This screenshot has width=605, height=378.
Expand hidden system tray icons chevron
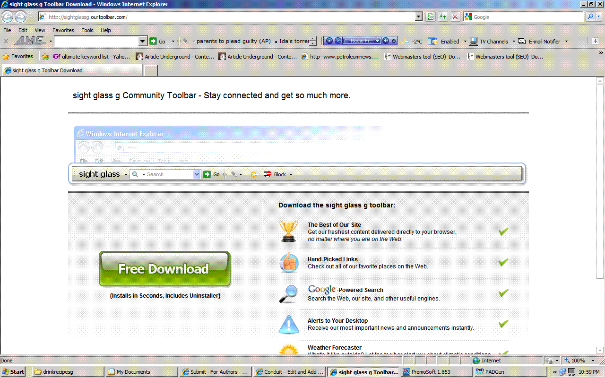point(554,372)
